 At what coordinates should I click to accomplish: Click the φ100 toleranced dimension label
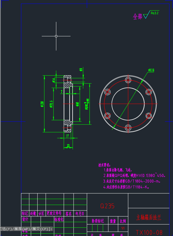[87, 104]
